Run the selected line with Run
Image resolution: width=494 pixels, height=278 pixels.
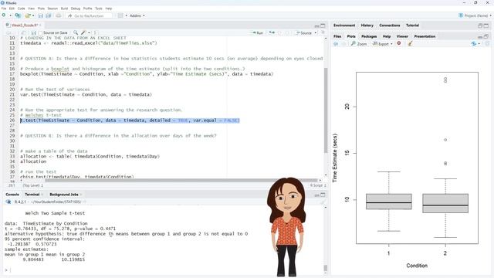257,32
